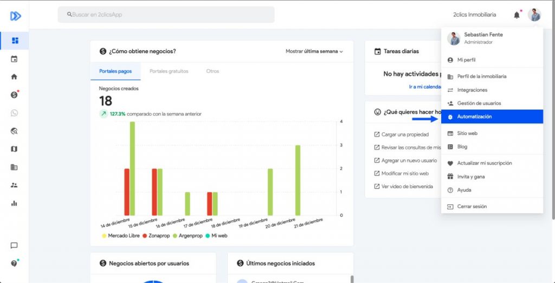The width and height of the screenshot is (555, 283).
Task: Click dollar icon beside Últimos negocios iniciados
Action: tap(241, 263)
